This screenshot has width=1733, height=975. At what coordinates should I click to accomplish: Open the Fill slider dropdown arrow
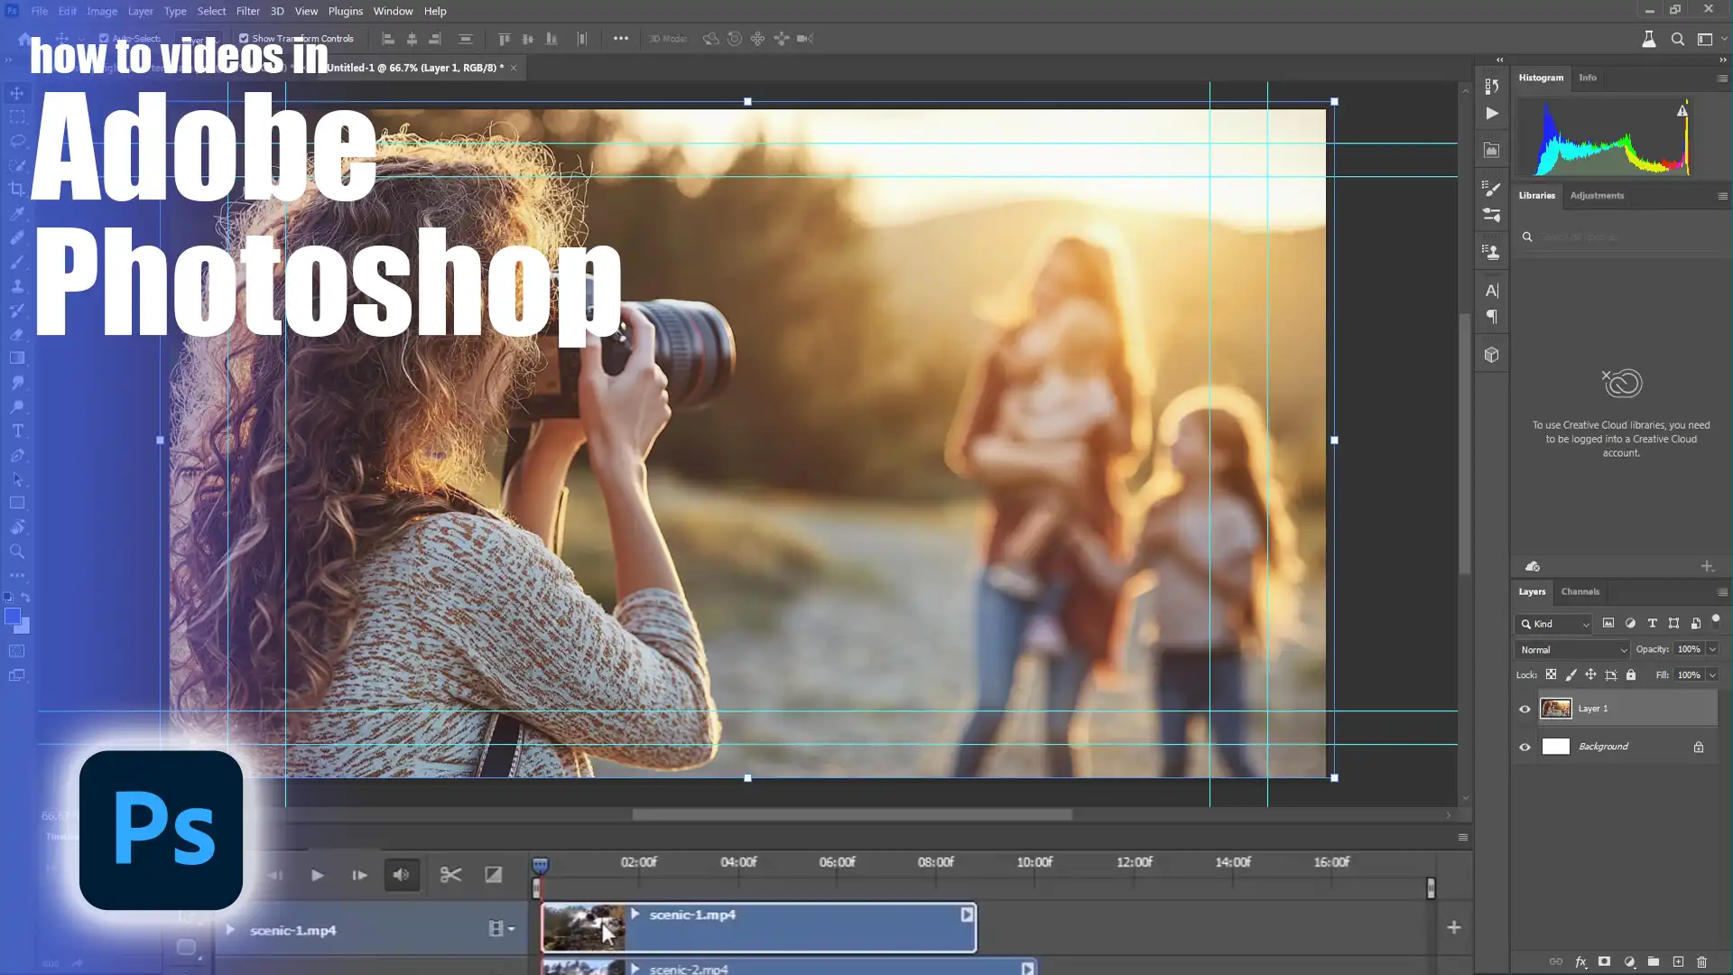pos(1712,674)
